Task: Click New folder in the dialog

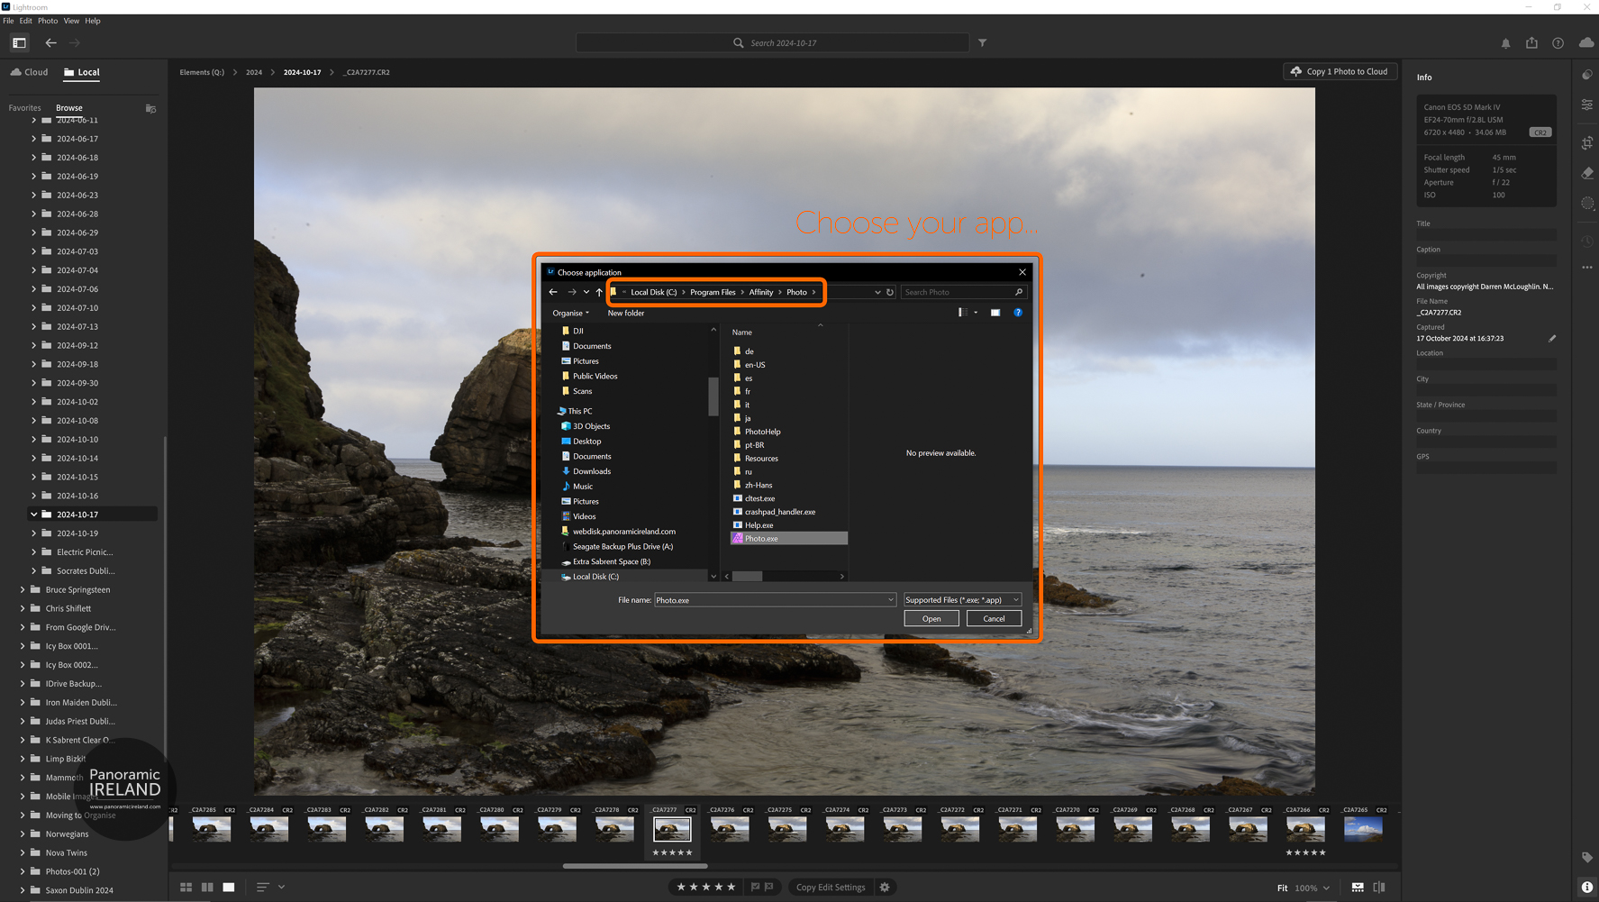Action: click(626, 314)
